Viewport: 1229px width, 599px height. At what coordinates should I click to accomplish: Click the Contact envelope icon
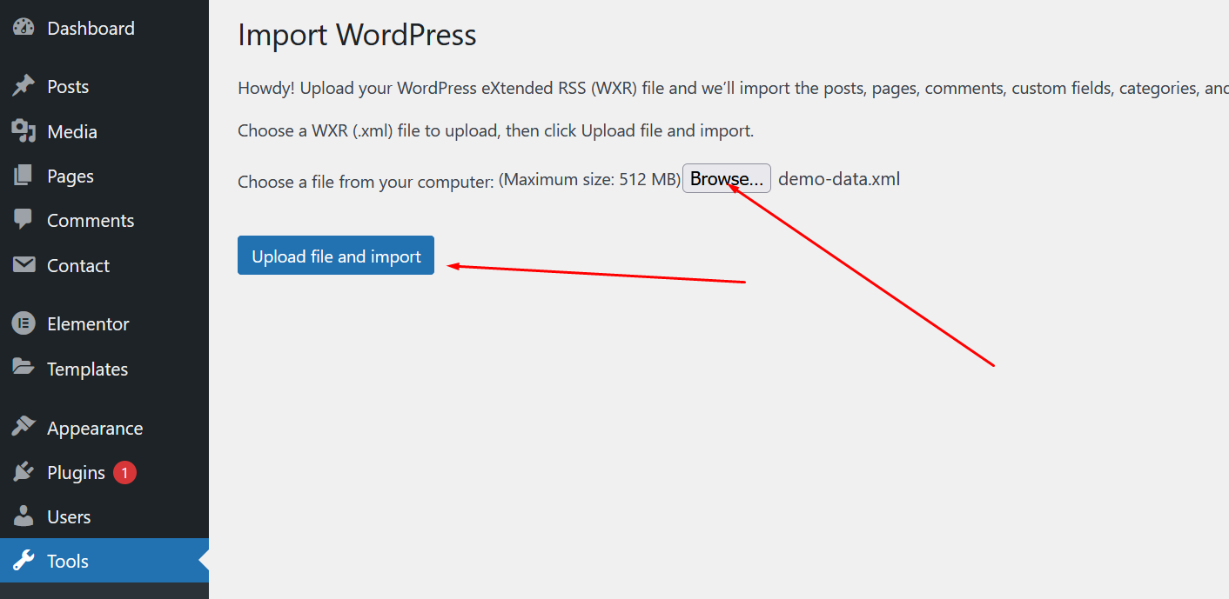[x=24, y=265]
